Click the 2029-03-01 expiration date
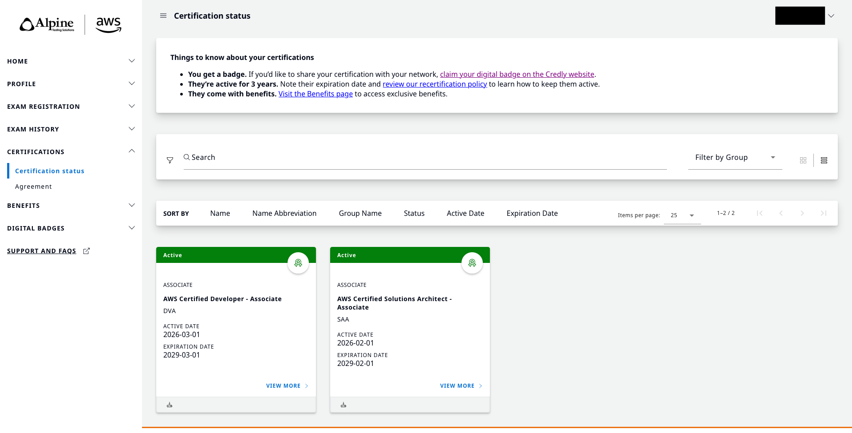Viewport: 852px width, 433px height. [181, 355]
